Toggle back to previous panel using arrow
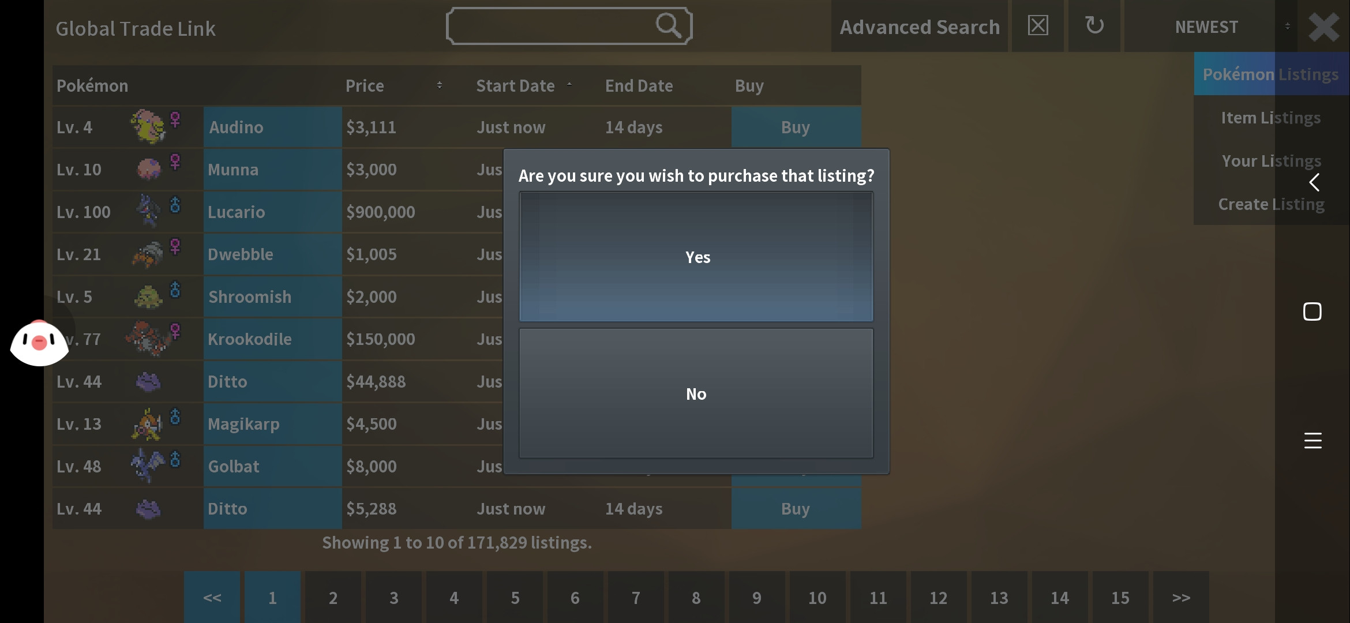This screenshot has width=1350, height=623. [x=1315, y=182]
